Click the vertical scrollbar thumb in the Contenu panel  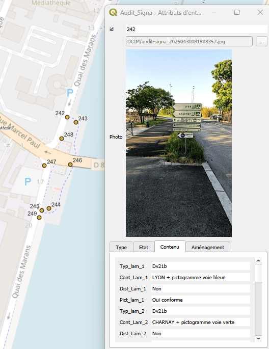point(258,273)
